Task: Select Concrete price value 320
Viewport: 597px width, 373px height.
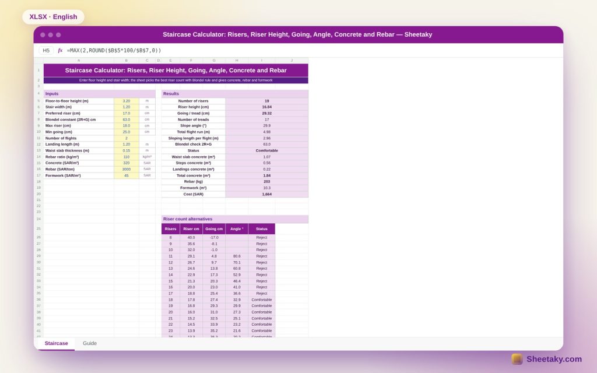Action: pyautogui.click(x=127, y=163)
